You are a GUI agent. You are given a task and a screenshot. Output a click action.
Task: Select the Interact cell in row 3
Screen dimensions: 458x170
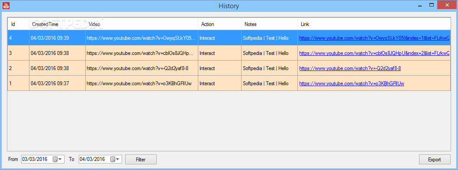(x=219, y=53)
